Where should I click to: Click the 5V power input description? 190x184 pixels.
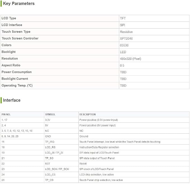point(97,125)
